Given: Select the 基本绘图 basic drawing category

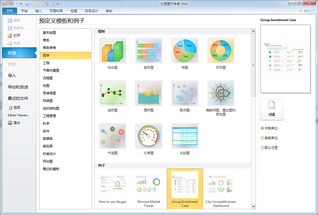Looking at the screenshot, I should 66,33.
